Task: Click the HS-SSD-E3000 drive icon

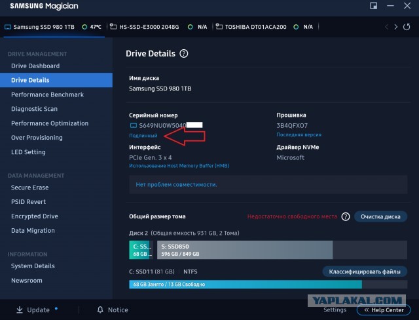Action: click(x=113, y=27)
